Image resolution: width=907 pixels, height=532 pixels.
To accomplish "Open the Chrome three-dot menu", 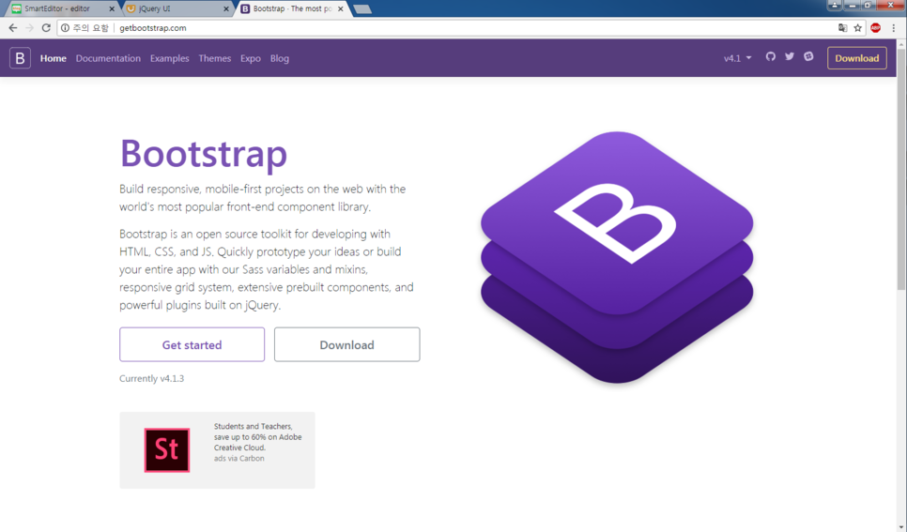I will pyautogui.click(x=894, y=28).
